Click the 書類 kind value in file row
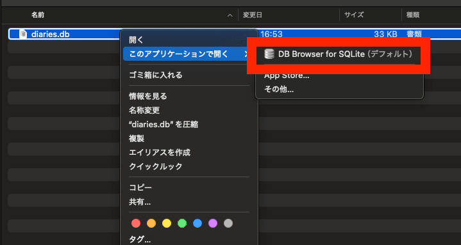The width and height of the screenshot is (461, 245). click(x=414, y=35)
